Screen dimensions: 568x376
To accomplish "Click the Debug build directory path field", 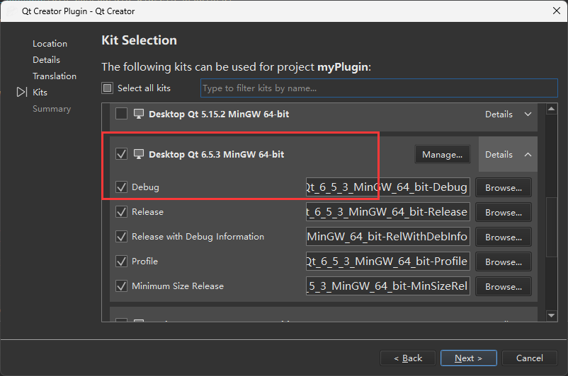I will point(388,187).
